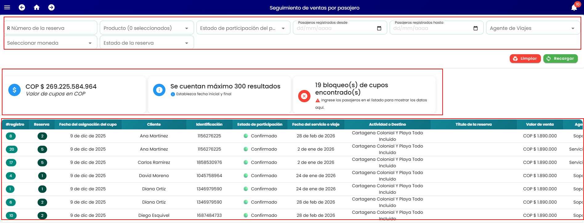Sort by the Cliente column header
This screenshot has width=584, height=223.
pyautogui.click(x=154, y=124)
